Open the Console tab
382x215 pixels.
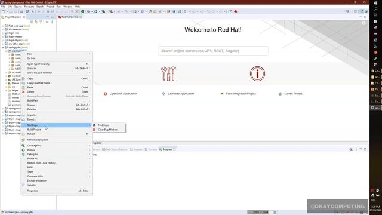[x=151, y=149]
